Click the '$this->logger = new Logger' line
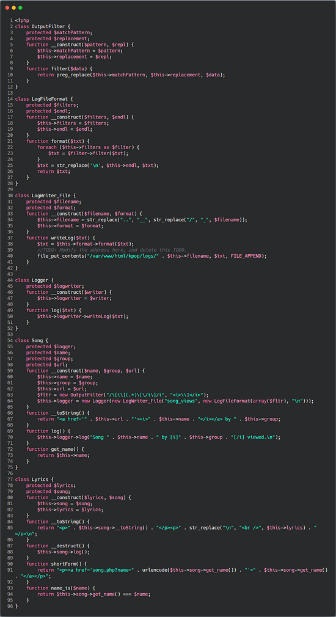The image size is (336, 617). click(175, 401)
